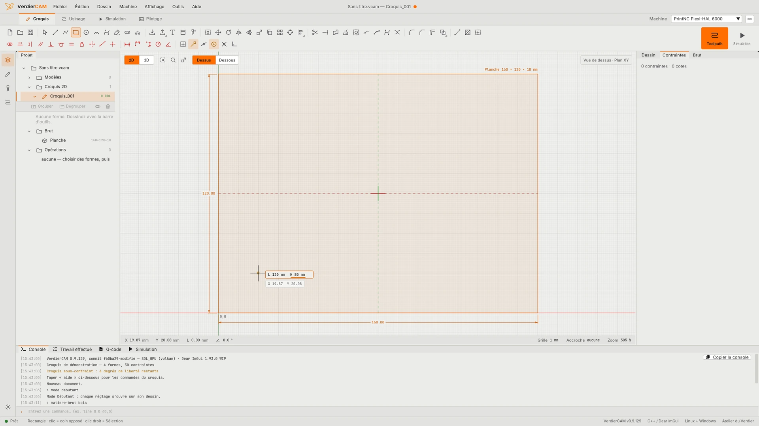Screen dimensions: 759x426
Task: Select the Circle drawing tool
Action: (86, 32)
